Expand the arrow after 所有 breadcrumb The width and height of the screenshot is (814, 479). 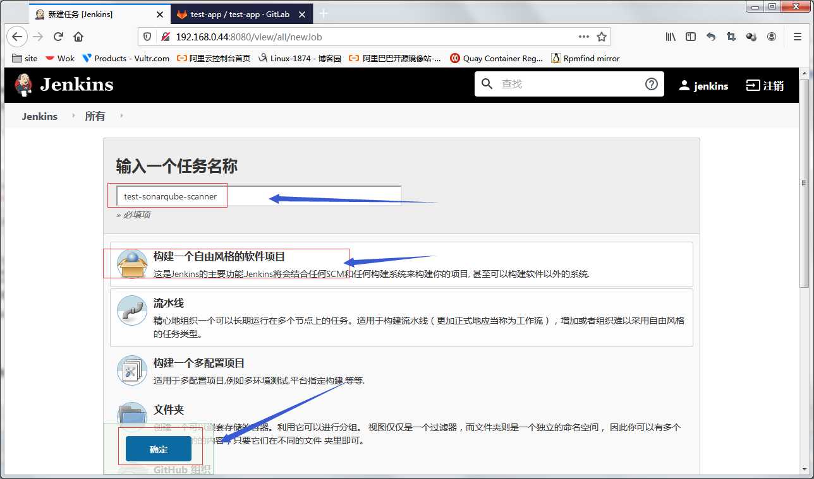121,116
